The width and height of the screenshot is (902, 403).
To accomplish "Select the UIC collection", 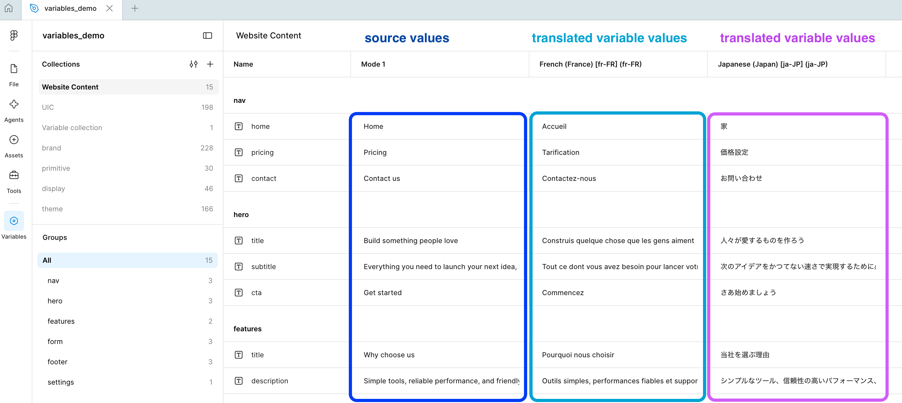I will click(x=129, y=107).
